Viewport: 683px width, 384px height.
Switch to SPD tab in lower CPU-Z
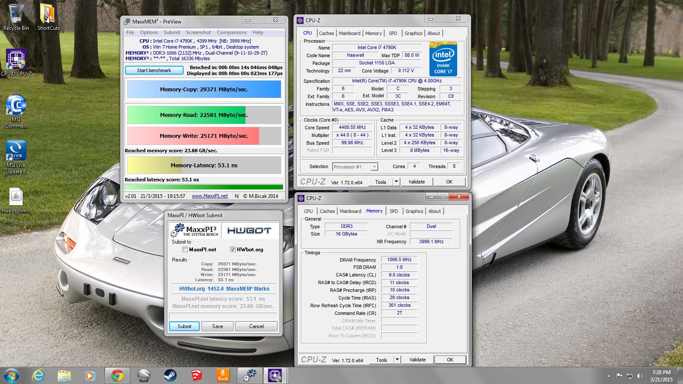394,211
